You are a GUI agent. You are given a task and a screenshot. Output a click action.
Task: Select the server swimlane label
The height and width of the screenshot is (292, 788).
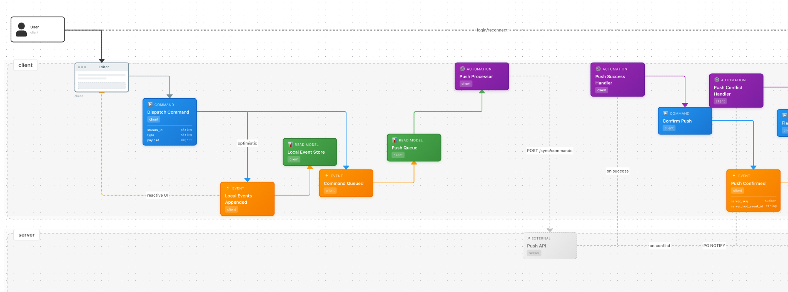[26, 235]
